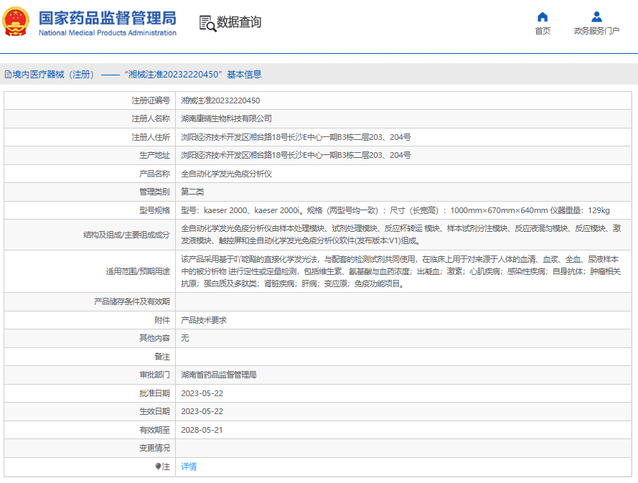Click the 有效期至 row label
638x483 pixels.
154,430
